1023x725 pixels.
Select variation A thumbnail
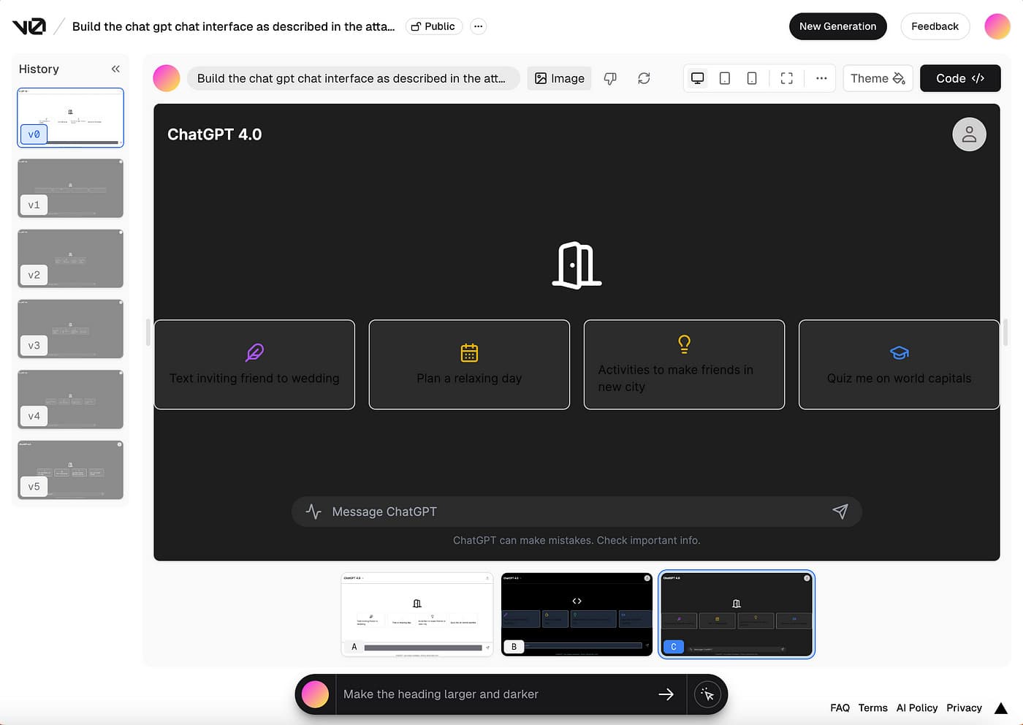tap(417, 614)
